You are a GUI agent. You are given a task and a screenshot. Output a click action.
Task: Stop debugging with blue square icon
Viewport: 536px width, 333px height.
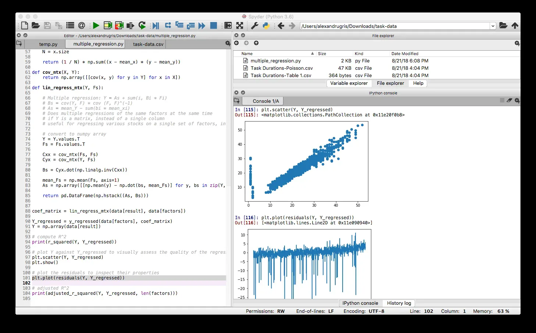click(214, 25)
